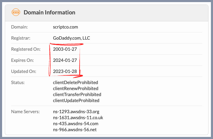This screenshot has height=139, width=213.
Task: Click name server ns-1293.awsdns-33.org
Action: [76, 112]
